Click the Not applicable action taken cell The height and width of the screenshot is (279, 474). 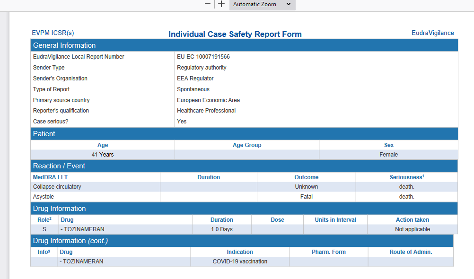pyautogui.click(x=413, y=229)
